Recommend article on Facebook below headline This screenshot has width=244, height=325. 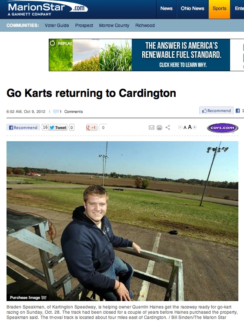[x=23, y=127]
